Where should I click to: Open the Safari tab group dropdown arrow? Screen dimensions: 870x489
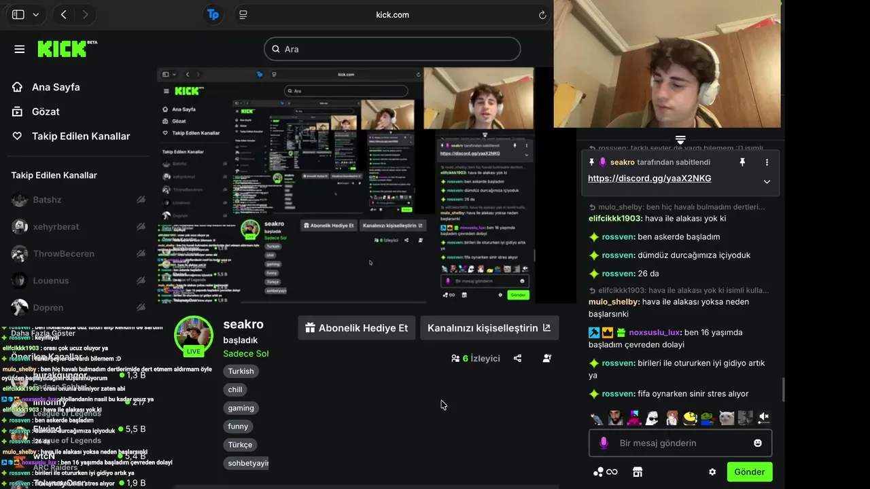pos(36,14)
